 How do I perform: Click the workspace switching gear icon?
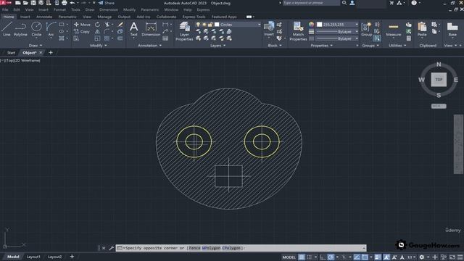click(422, 257)
